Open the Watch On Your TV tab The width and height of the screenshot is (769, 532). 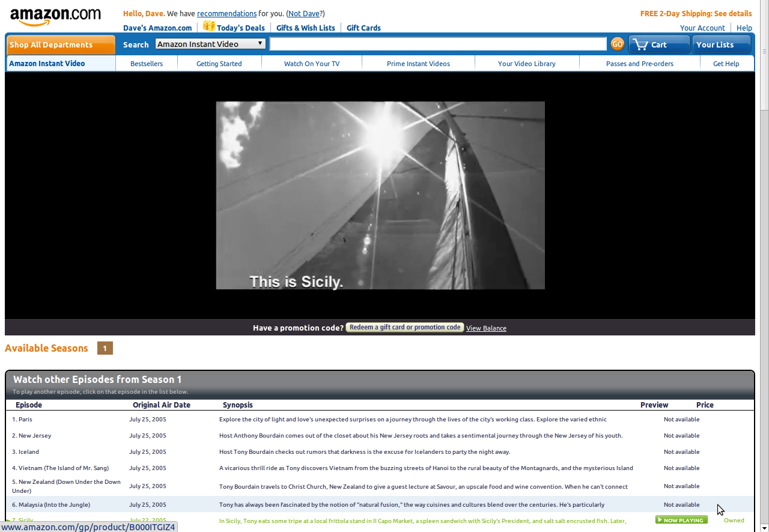pyautogui.click(x=312, y=63)
